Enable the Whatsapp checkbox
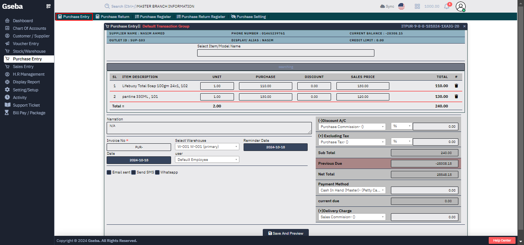The height and width of the screenshot is (245, 524). pyautogui.click(x=157, y=172)
